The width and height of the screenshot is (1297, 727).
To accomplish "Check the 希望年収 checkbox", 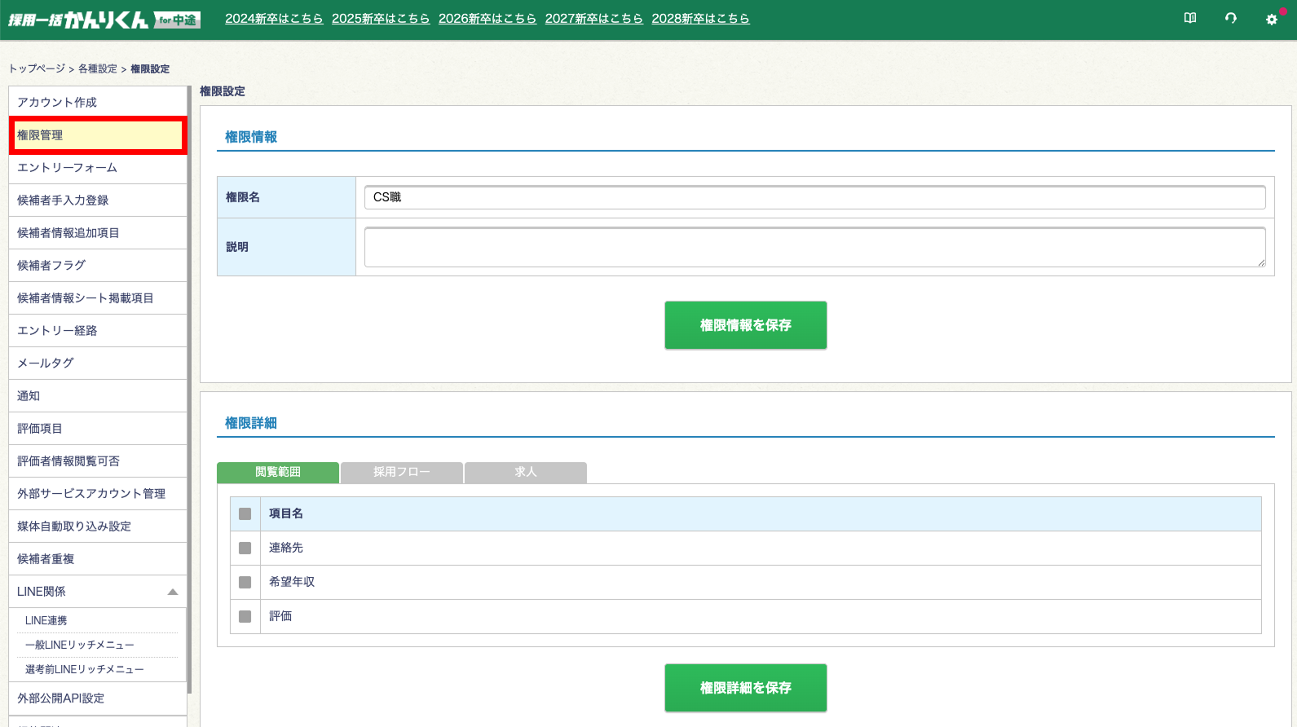I will [x=245, y=582].
